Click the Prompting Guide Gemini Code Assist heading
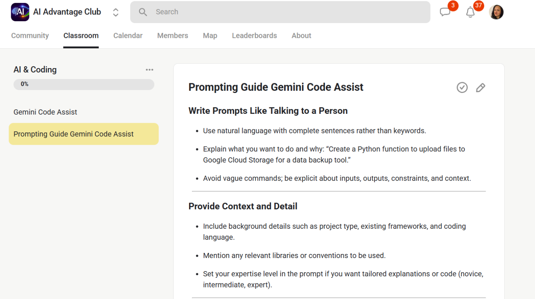Image resolution: width=535 pixels, height=299 pixels. pos(276,87)
